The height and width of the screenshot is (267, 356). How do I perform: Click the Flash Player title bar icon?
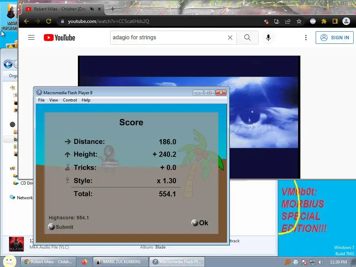coord(39,92)
